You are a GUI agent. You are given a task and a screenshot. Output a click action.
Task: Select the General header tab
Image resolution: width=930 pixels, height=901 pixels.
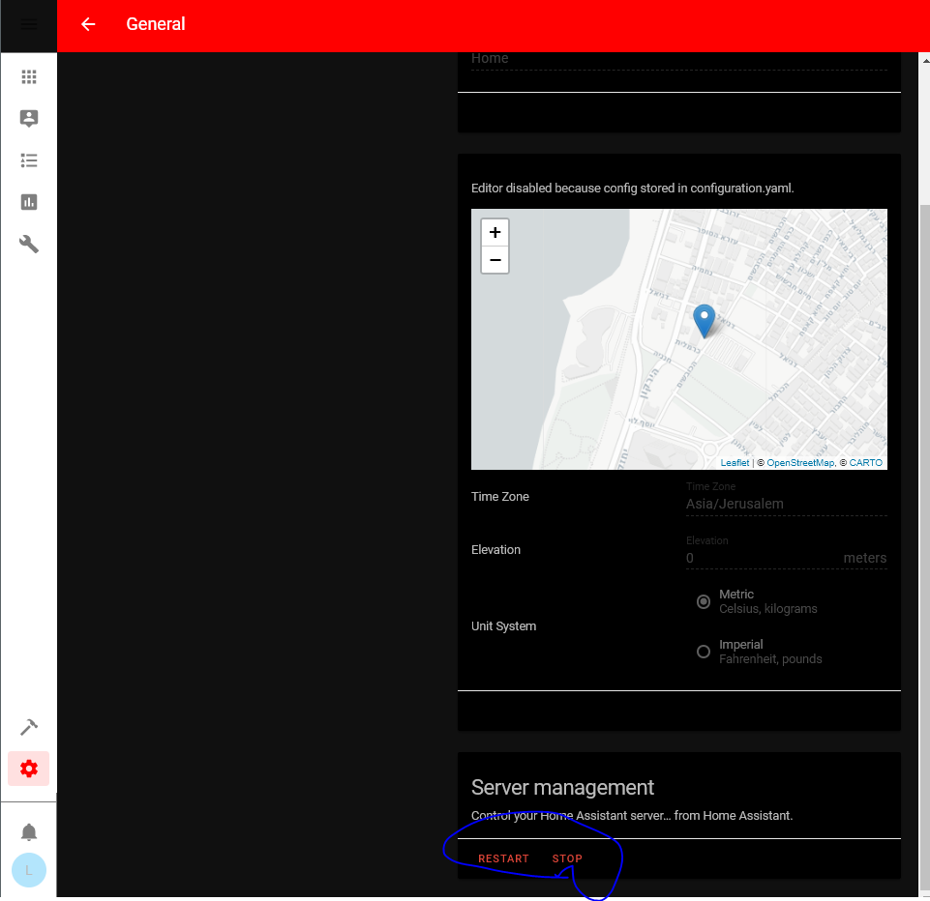tap(156, 24)
